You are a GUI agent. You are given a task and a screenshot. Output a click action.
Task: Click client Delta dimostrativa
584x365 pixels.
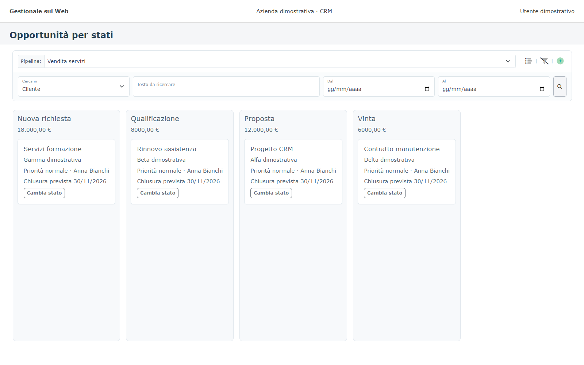[389, 160]
